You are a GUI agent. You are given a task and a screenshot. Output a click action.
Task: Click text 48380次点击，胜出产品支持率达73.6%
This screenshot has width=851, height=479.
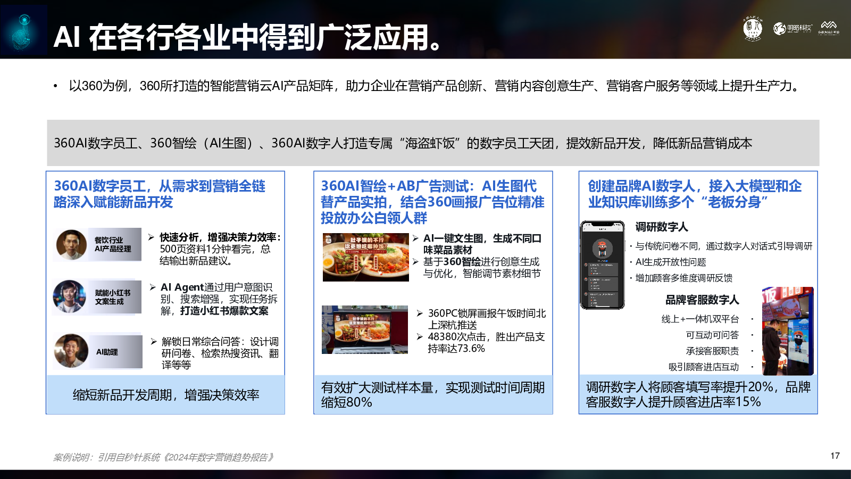[486, 342]
